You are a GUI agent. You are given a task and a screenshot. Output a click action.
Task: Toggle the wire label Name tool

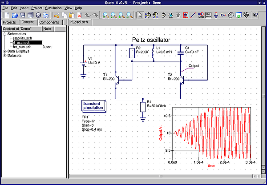200,15
